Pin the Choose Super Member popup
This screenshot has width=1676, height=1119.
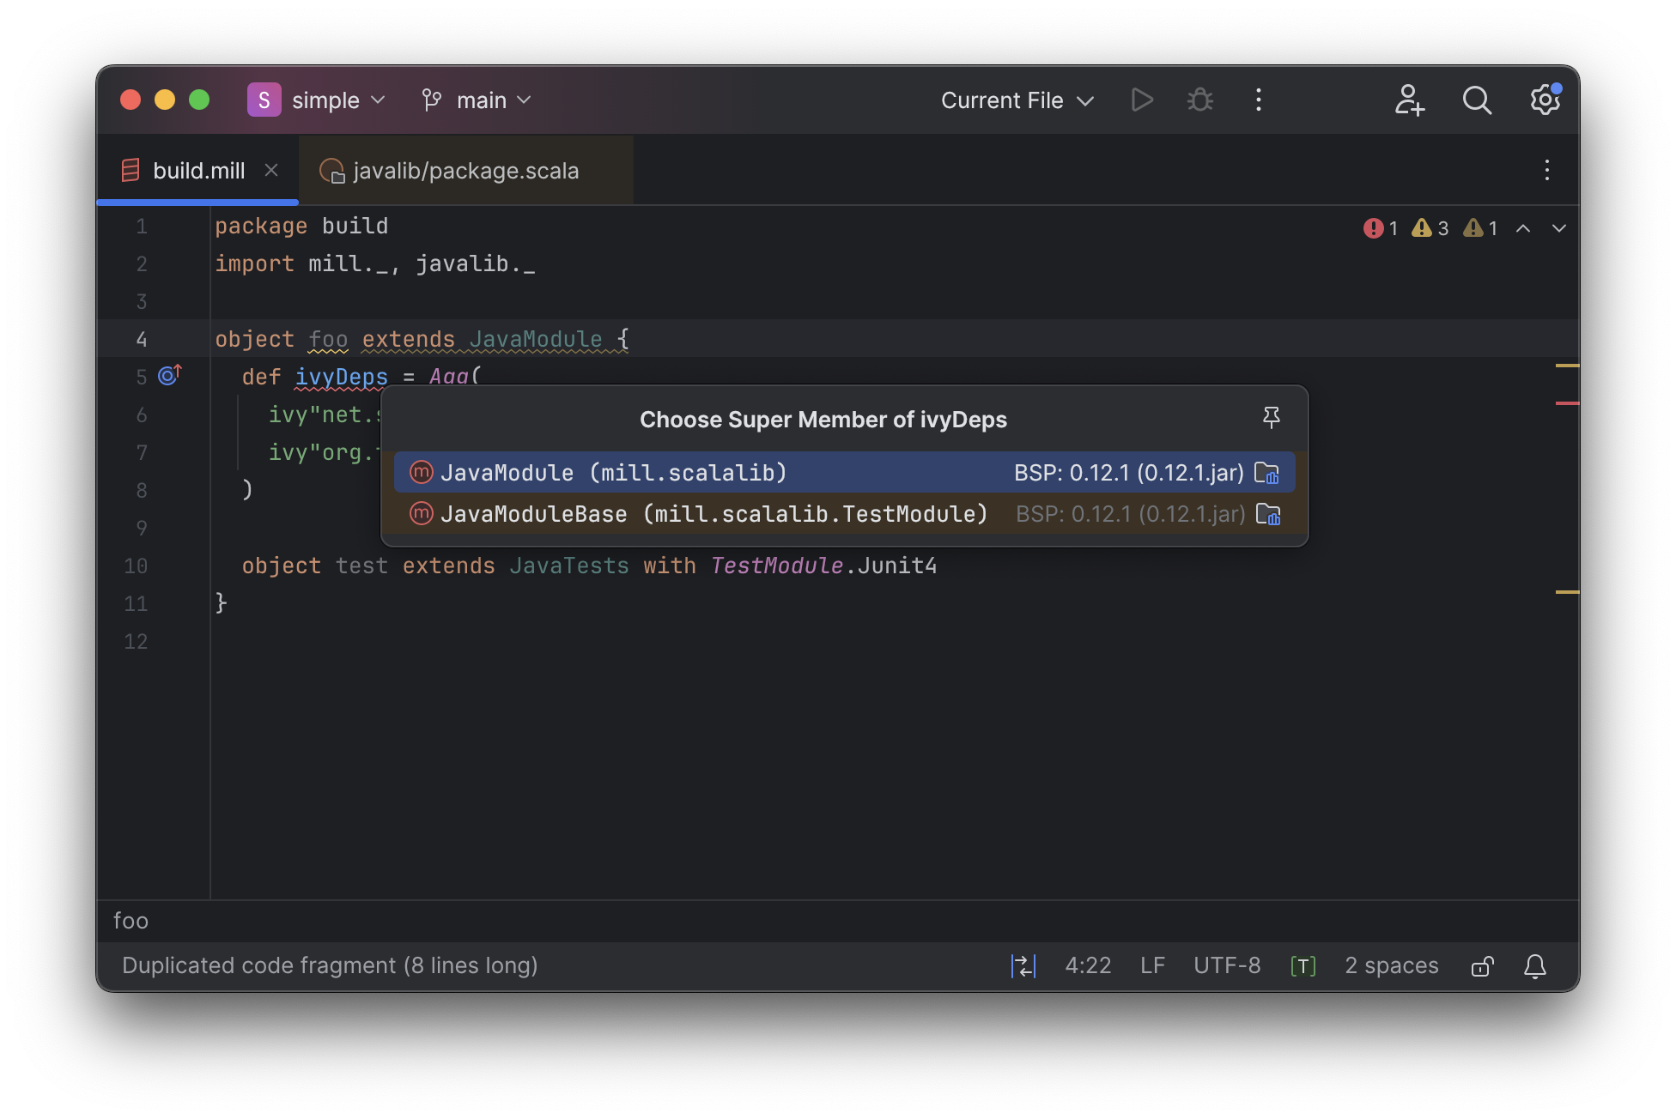coord(1272,418)
